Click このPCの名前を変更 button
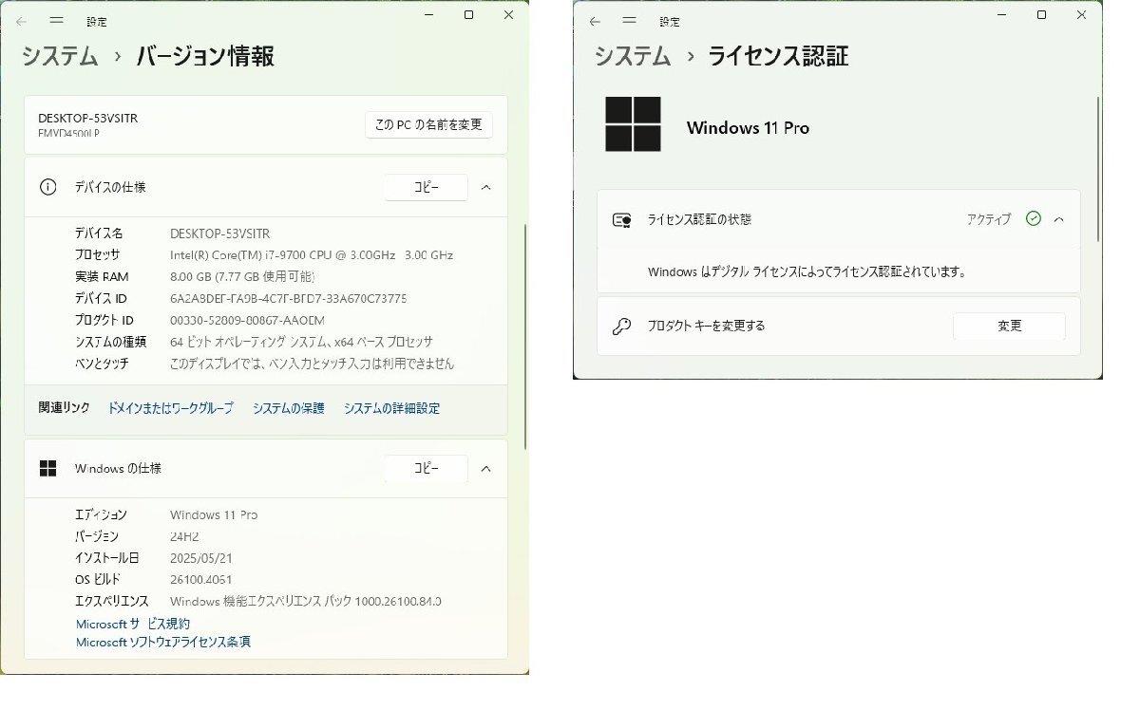 (428, 124)
